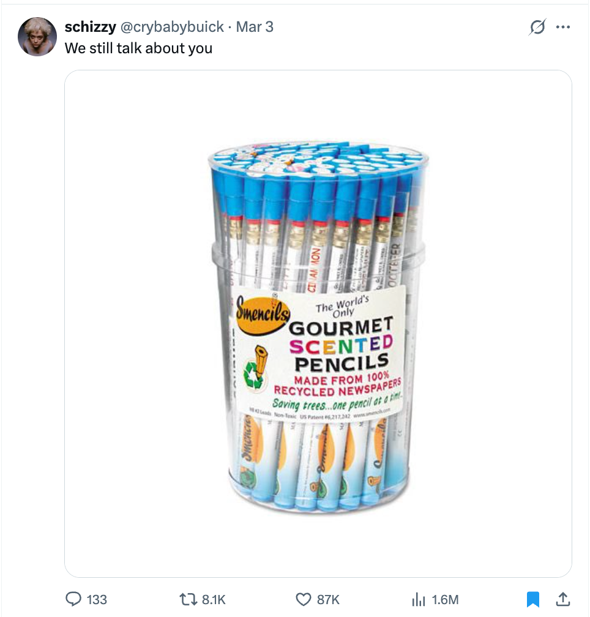Open the repost and quote options

click(x=188, y=600)
